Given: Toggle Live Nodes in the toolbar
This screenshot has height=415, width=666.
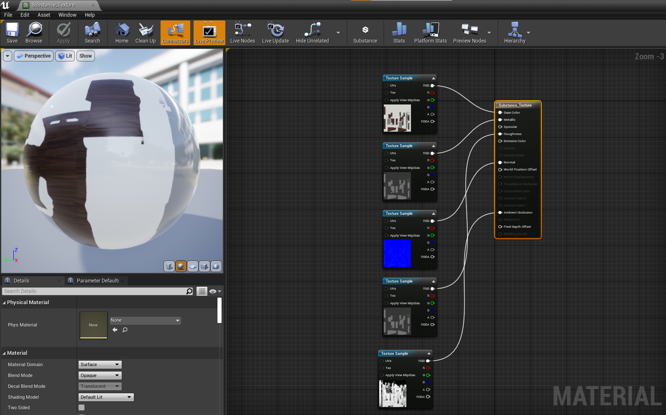Looking at the screenshot, I should click(x=242, y=33).
